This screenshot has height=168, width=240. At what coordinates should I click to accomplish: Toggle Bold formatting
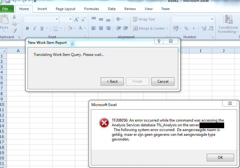(27, 28)
